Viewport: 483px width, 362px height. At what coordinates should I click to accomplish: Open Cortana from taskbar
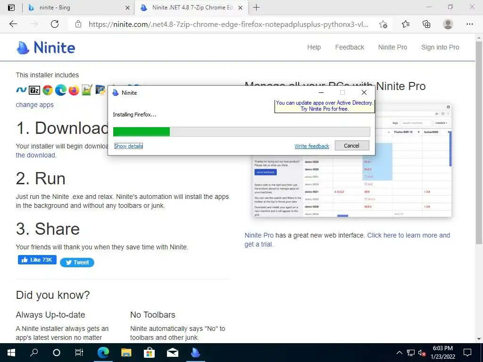click(57, 353)
